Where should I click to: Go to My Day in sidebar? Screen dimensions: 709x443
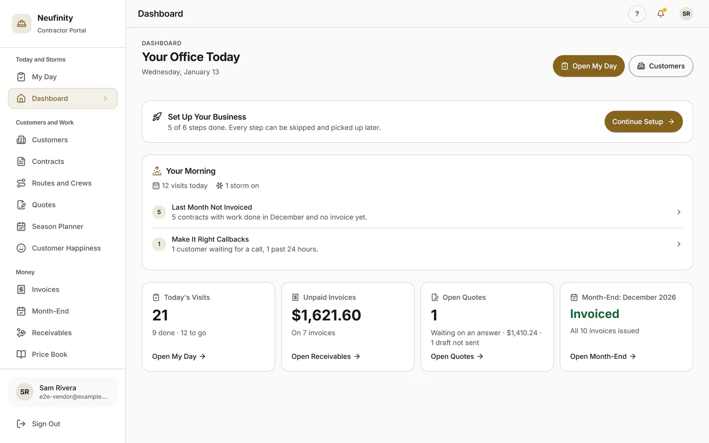point(63,77)
